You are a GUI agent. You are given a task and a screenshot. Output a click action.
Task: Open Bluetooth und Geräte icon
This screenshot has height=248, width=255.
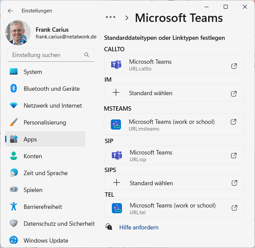14,88
